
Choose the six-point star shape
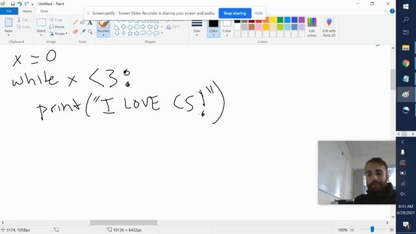pyautogui.click(x=136, y=33)
